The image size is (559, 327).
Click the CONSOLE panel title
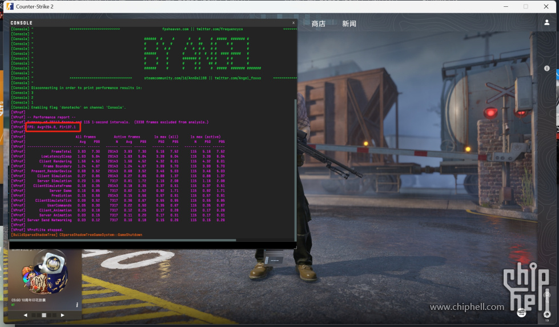[21, 23]
